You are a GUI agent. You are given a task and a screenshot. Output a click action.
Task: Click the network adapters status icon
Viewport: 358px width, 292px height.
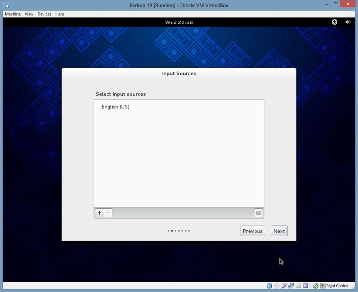(x=291, y=286)
